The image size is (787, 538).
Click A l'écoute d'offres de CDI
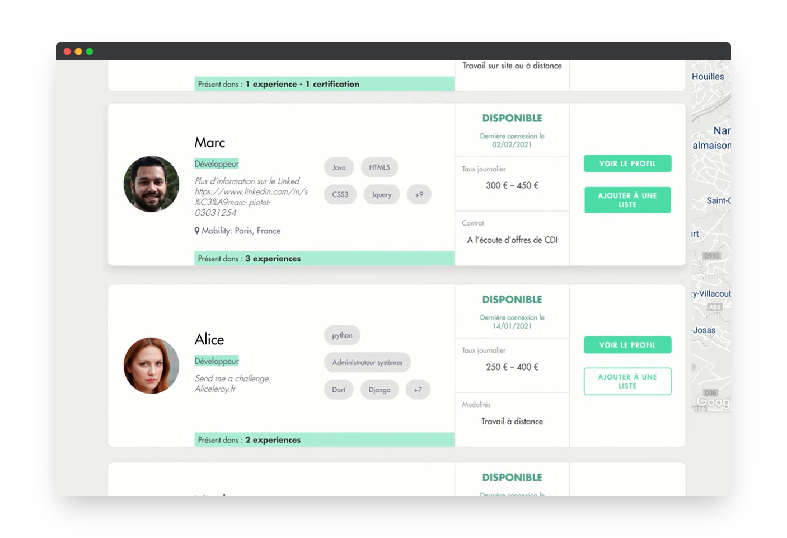512,240
